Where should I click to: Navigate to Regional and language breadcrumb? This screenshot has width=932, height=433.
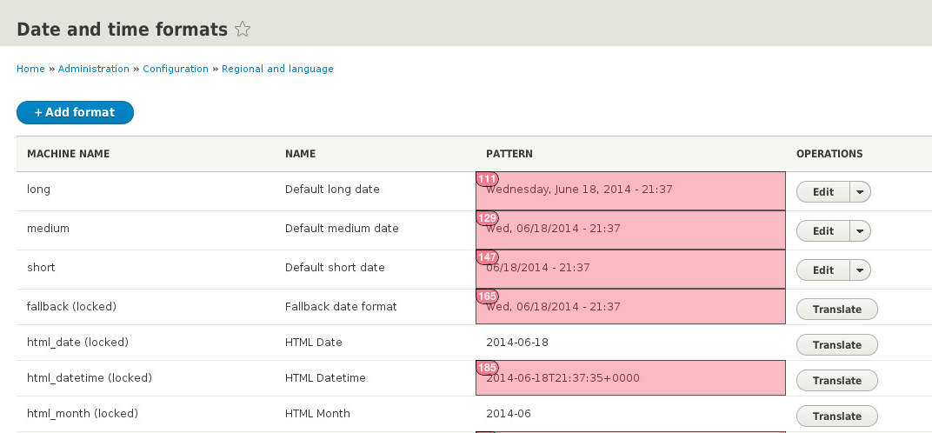pyautogui.click(x=277, y=69)
